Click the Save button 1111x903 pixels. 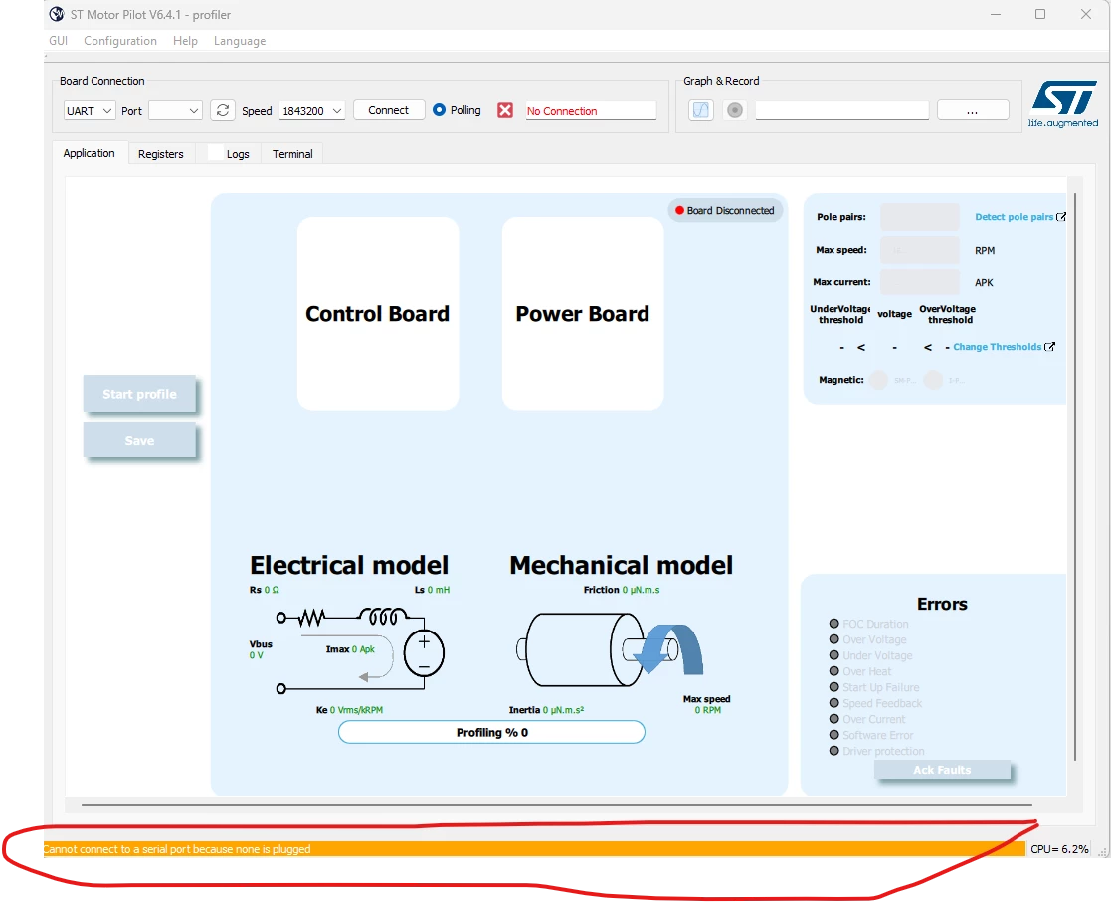139,440
